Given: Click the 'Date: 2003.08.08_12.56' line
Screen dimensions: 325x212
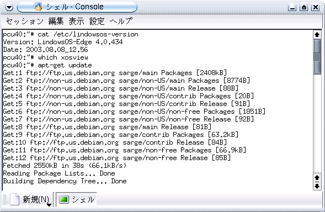Looking at the screenshot, I should [45, 50].
